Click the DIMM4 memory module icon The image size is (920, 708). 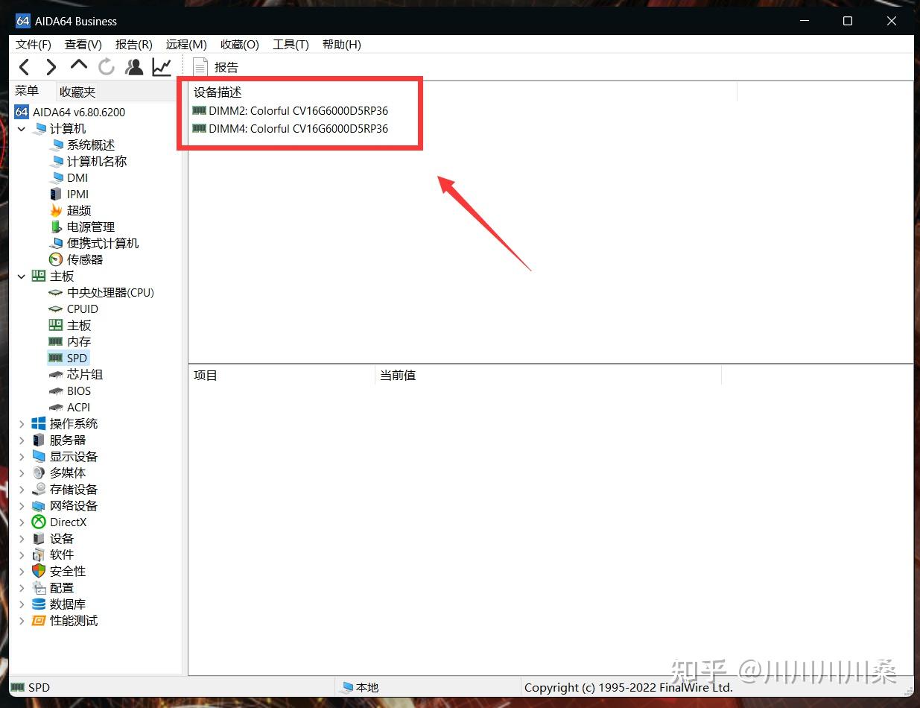(x=199, y=128)
